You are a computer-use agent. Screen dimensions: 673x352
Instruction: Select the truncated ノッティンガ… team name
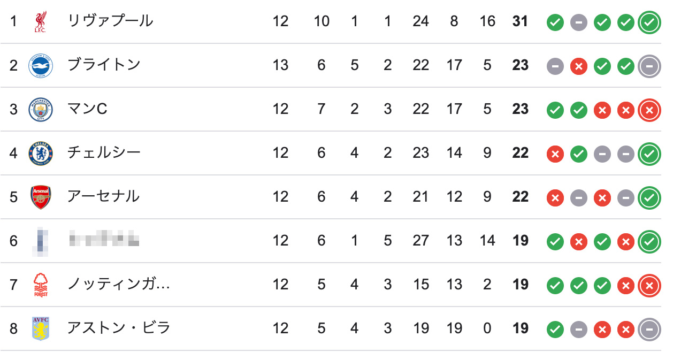click(x=119, y=285)
